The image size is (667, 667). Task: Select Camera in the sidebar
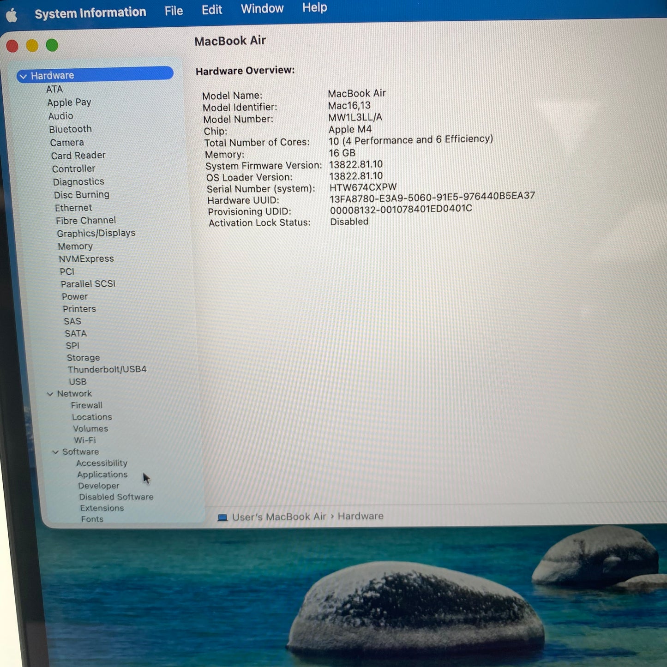coord(67,143)
